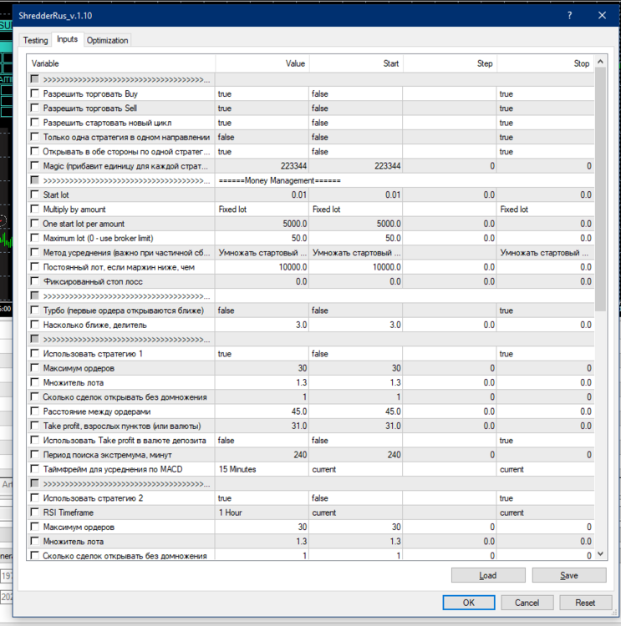Edit One start lot per amount value 5000.0
Screen dimensions: 621x626
(262, 224)
